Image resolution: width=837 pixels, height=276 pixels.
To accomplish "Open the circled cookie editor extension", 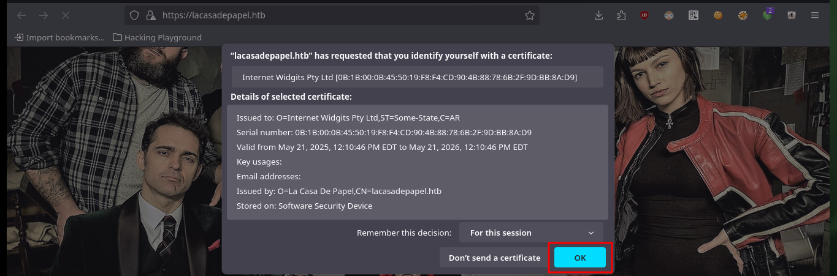I will coord(743,15).
